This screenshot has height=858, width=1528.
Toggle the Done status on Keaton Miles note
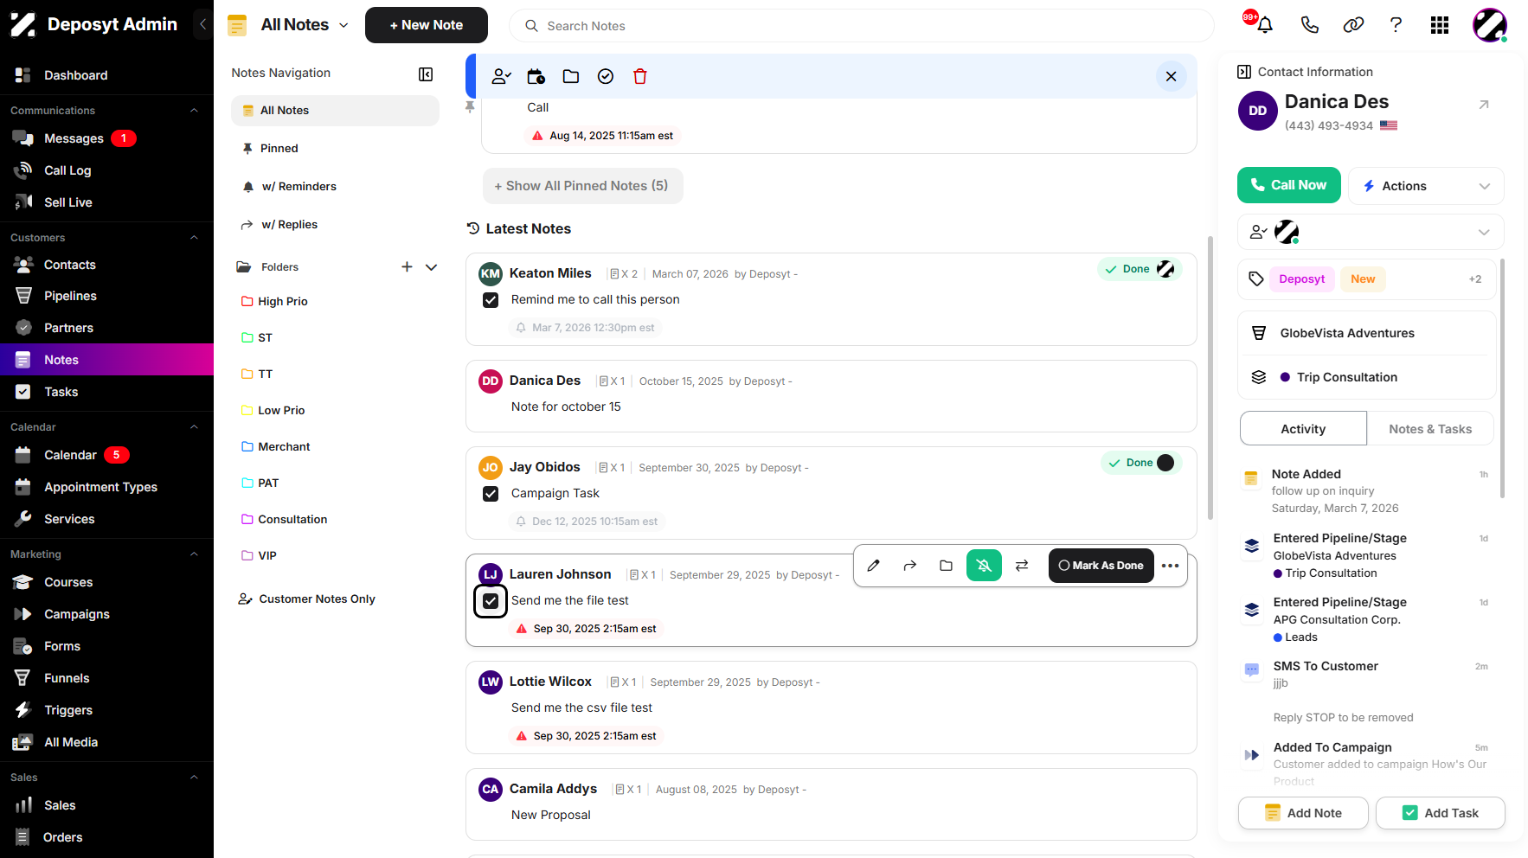1140,269
